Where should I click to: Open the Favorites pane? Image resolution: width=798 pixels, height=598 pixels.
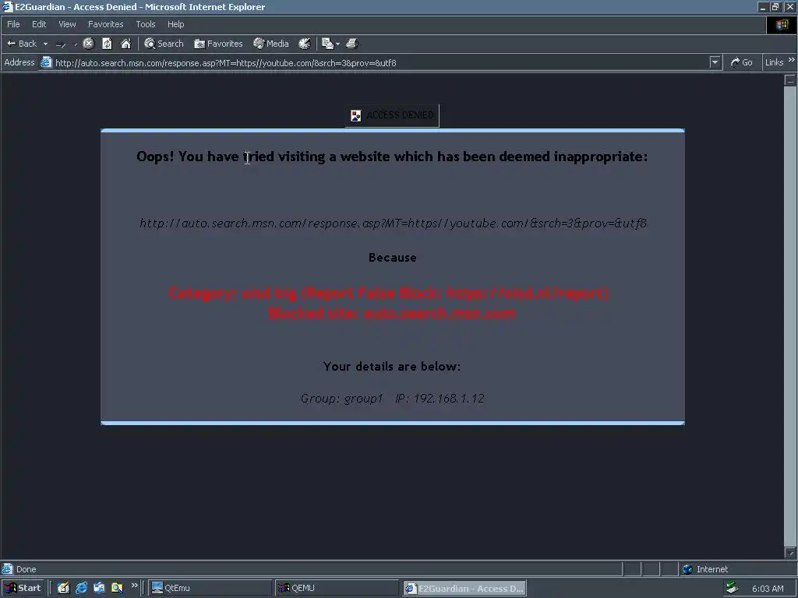pos(218,44)
